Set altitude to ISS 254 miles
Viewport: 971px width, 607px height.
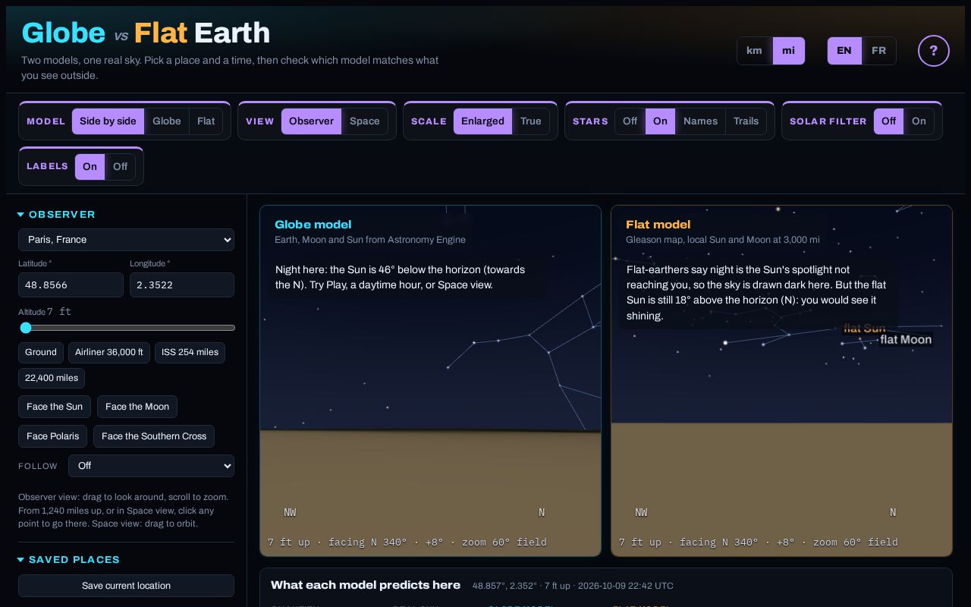[190, 352]
